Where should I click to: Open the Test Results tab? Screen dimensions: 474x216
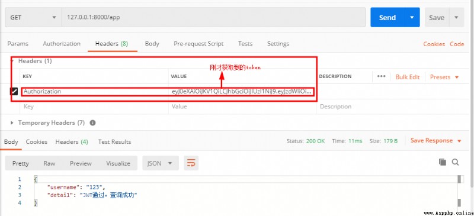(114, 141)
